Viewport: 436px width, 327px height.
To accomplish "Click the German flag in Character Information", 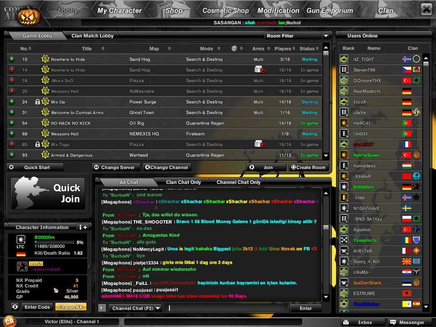I will click(x=21, y=254).
